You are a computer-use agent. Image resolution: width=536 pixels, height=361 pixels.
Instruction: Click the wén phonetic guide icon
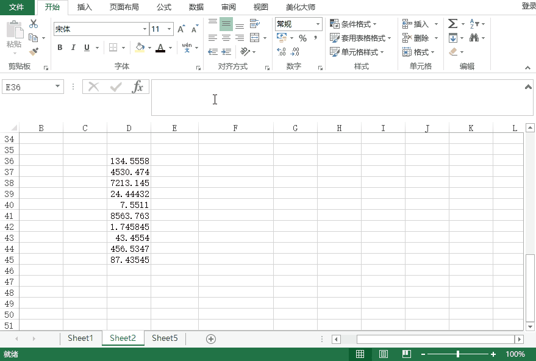click(x=187, y=48)
